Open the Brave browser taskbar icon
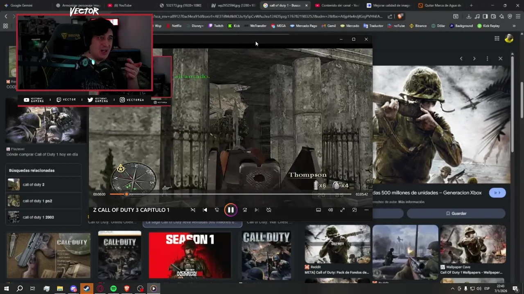 (127, 289)
